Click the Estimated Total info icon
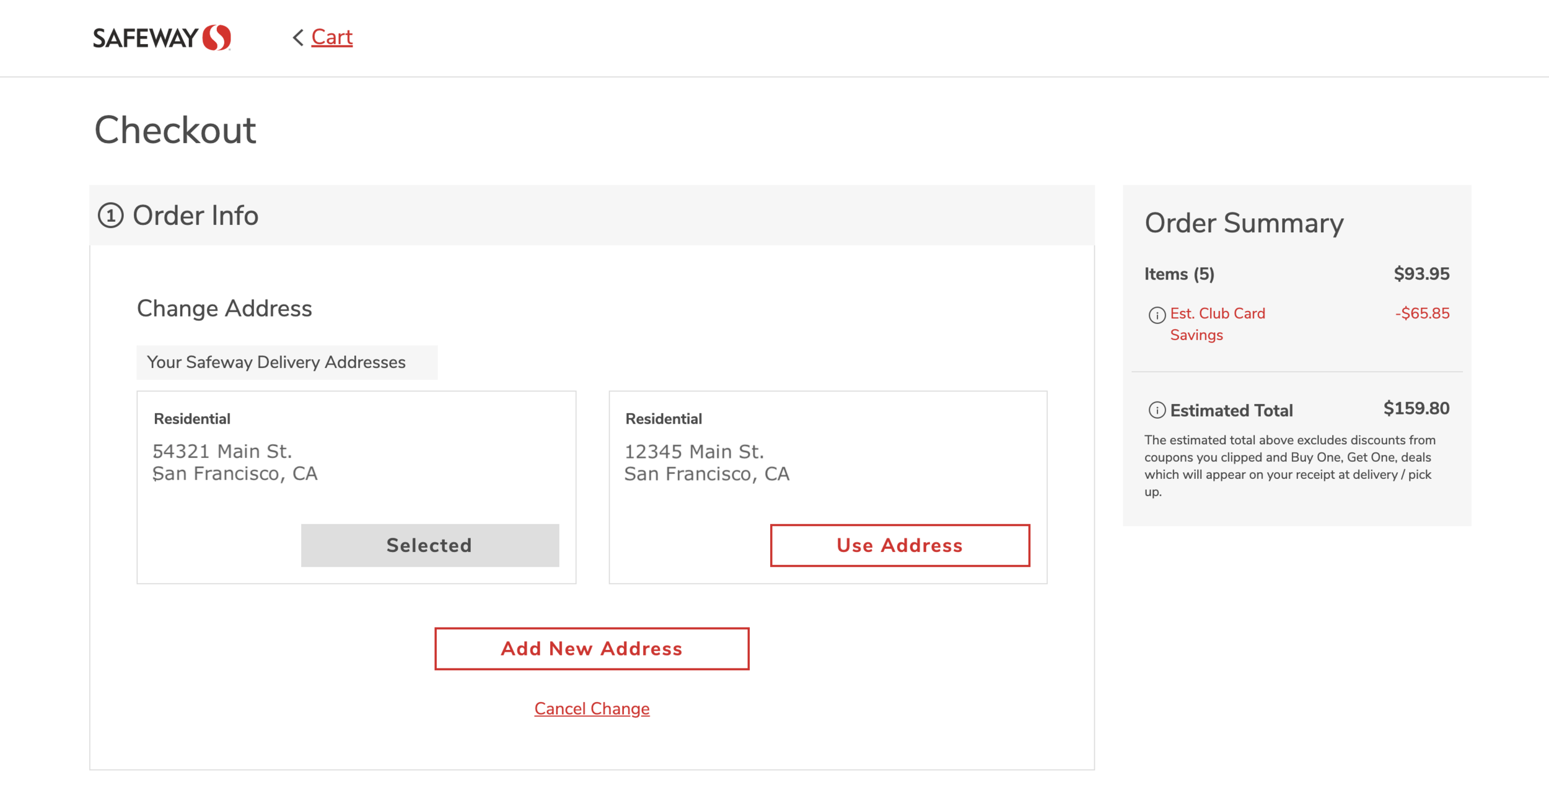Viewport: 1549px width, 793px height. tap(1156, 410)
